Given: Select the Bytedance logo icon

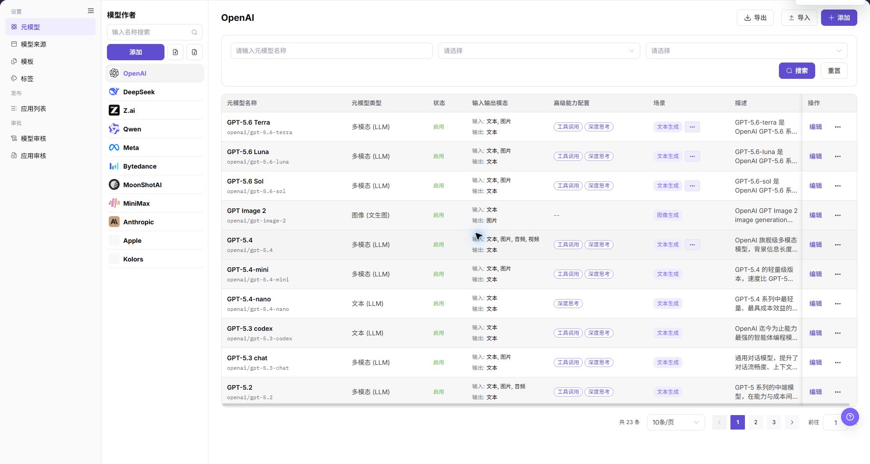Looking at the screenshot, I should click(x=114, y=166).
